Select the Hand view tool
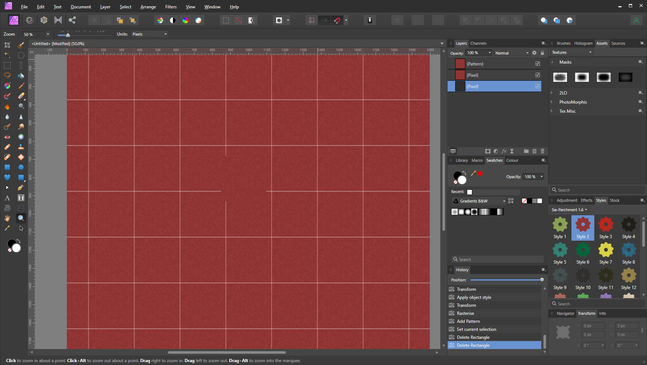 [x=7, y=218]
